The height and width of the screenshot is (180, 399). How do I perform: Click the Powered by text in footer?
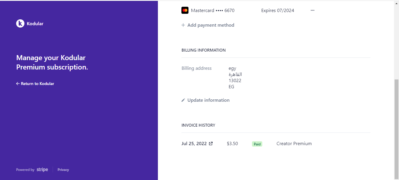(x=25, y=170)
